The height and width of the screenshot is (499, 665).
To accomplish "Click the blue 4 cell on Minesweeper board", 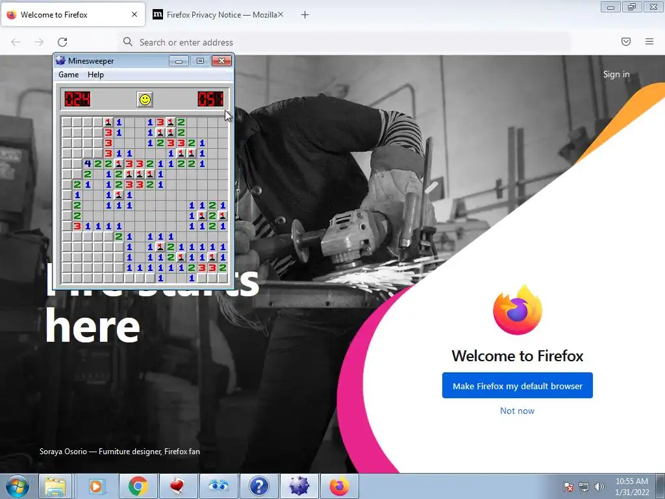I will click(x=88, y=163).
